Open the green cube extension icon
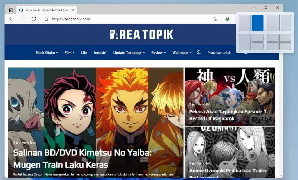Screen dimensions: 298x180 point(227,19)
